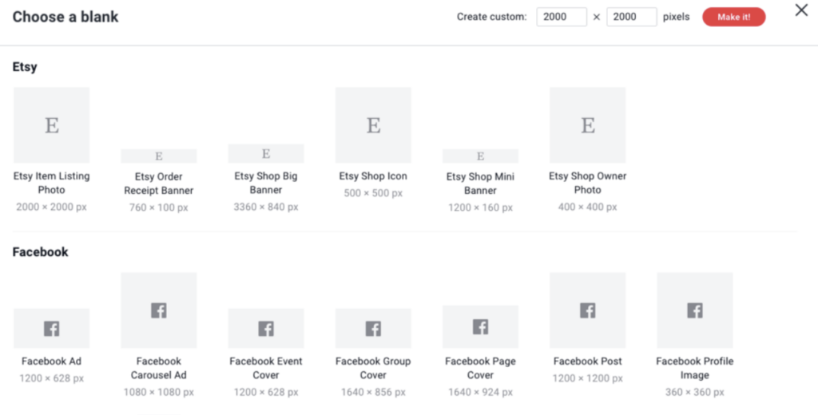This screenshot has height=415, width=818.
Task: Select the Etsy Shop Mini Banner thumbnail
Action: pos(480,156)
